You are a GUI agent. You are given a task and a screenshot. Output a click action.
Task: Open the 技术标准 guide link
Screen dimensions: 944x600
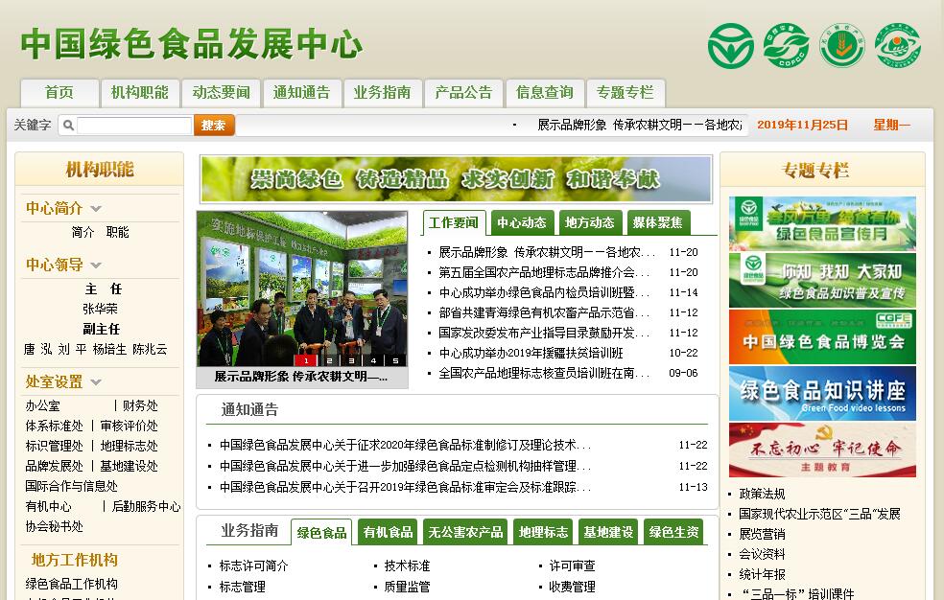pos(407,565)
